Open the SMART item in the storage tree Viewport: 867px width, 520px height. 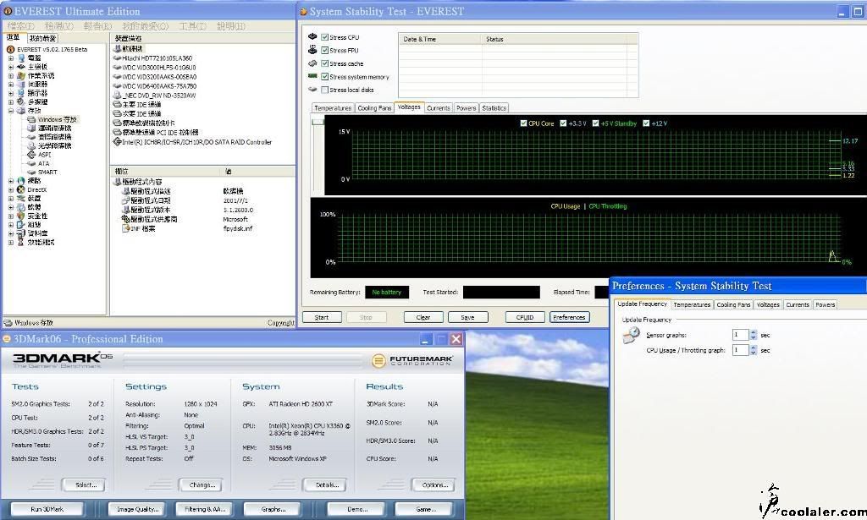[x=47, y=172]
